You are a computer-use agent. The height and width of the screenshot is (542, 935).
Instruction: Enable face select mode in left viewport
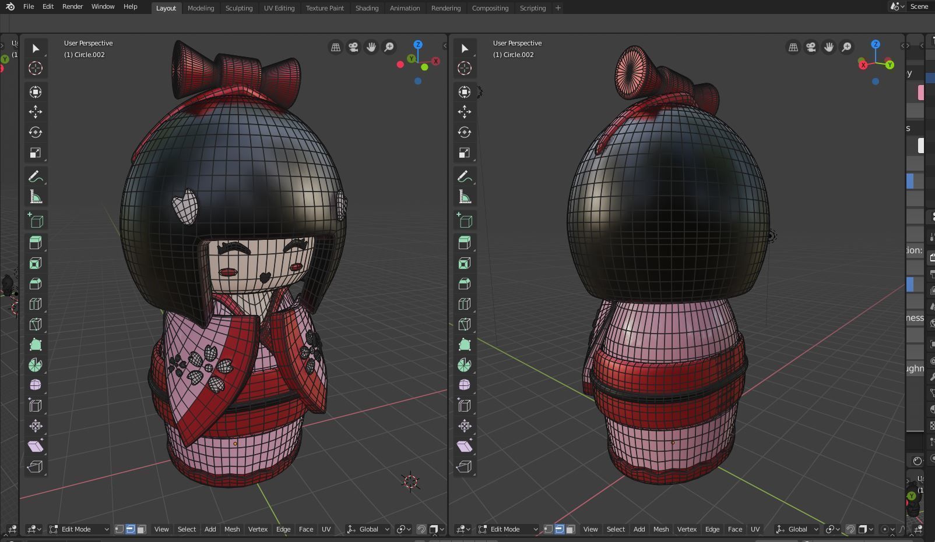(x=141, y=529)
